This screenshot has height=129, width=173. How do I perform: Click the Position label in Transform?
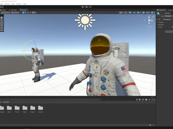tap(161, 22)
